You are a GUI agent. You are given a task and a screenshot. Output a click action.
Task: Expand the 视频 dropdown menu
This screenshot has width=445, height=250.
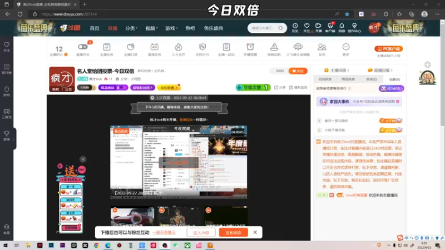[x=151, y=28]
